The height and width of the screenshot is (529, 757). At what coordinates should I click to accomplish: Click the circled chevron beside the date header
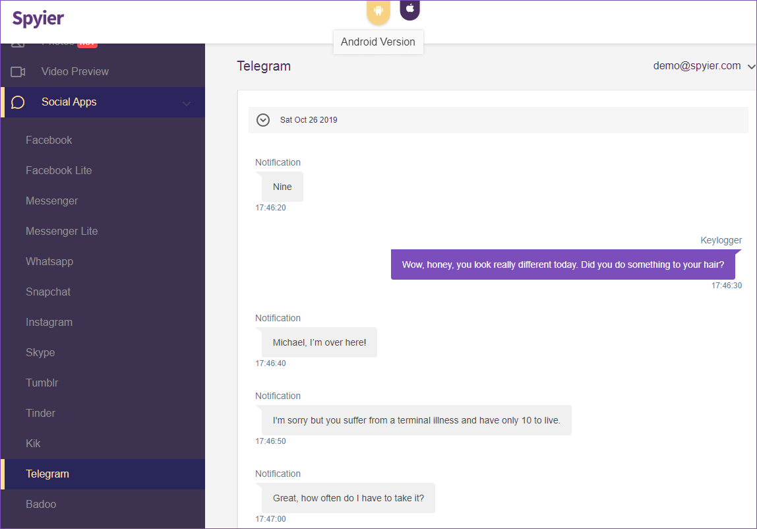coord(263,119)
